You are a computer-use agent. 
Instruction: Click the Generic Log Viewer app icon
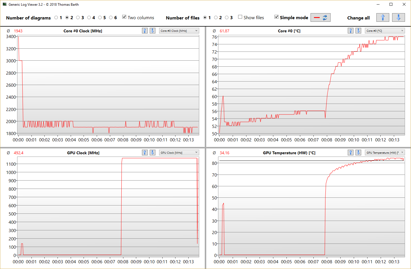5,4
